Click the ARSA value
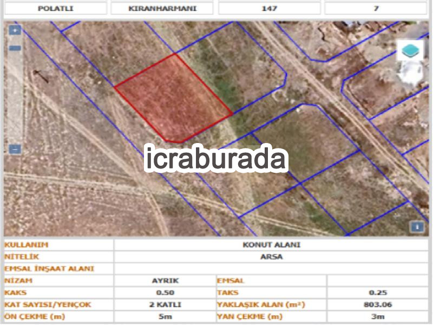433x325 pixels. pyautogui.click(x=271, y=256)
